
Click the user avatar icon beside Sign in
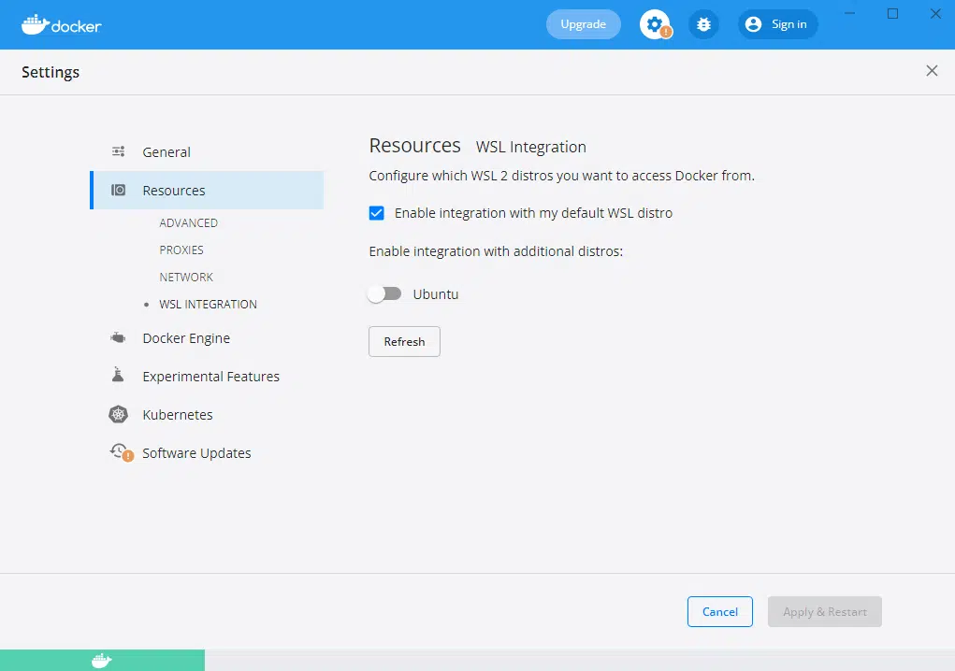coord(753,24)
